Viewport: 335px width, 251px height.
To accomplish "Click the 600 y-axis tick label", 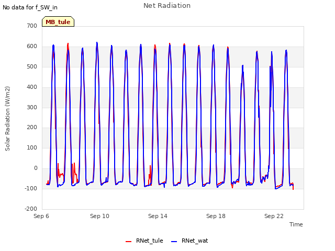I will pos(32,47).
